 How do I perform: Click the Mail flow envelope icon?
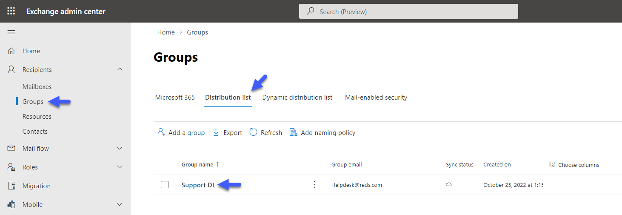tap(11, 148)
